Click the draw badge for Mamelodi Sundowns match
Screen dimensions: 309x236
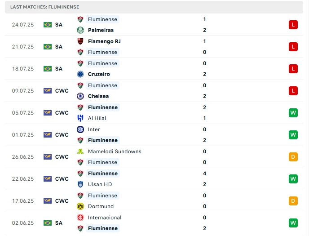point(293,157)
